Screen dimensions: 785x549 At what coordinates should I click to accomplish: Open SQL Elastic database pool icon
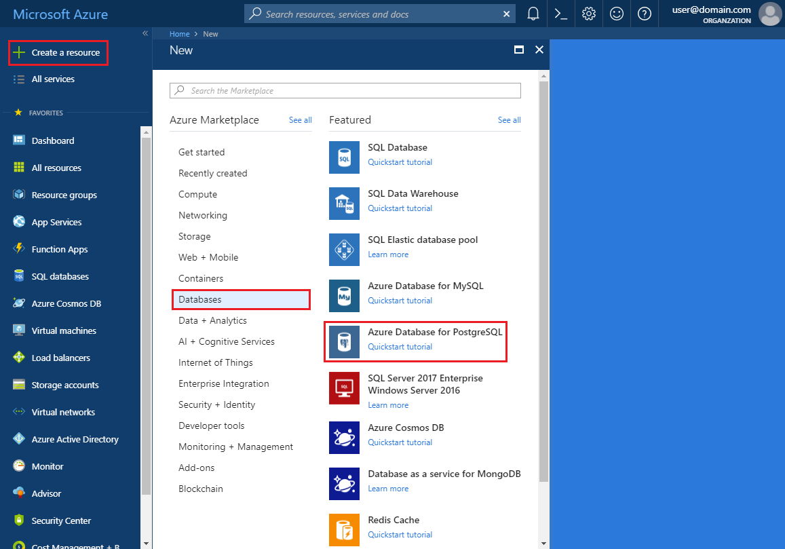pos(344,250)
